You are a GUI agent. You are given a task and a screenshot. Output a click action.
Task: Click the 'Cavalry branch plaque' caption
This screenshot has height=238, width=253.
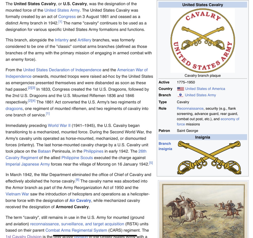(203, 76)
